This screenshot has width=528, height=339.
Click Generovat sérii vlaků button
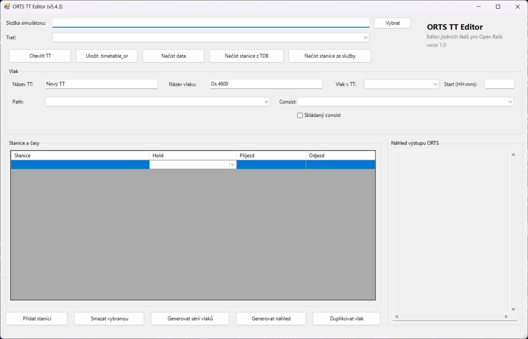tap(190, 319)
